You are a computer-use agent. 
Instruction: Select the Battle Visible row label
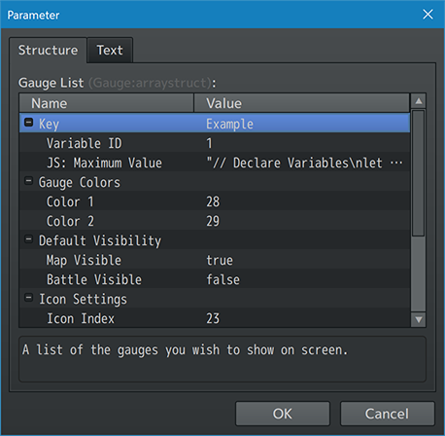click(x=94, y=279)
